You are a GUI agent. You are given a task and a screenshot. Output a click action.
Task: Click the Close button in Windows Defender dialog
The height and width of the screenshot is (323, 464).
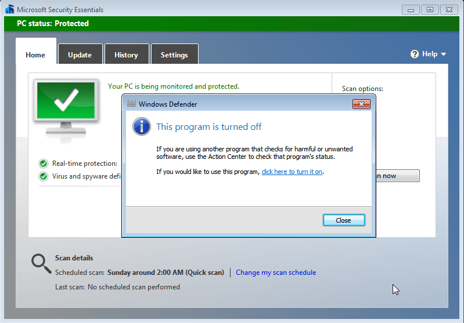[x=344, y=220]
